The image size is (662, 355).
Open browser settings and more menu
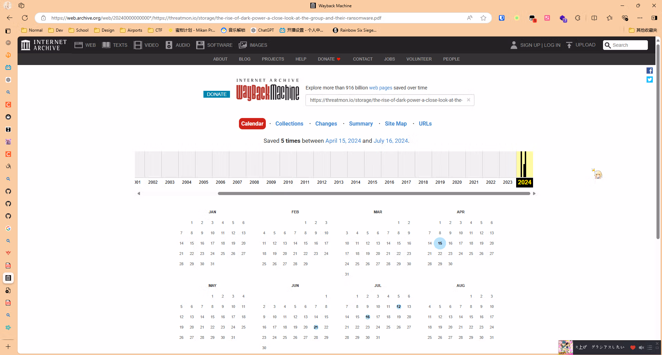tap(640, 18)
